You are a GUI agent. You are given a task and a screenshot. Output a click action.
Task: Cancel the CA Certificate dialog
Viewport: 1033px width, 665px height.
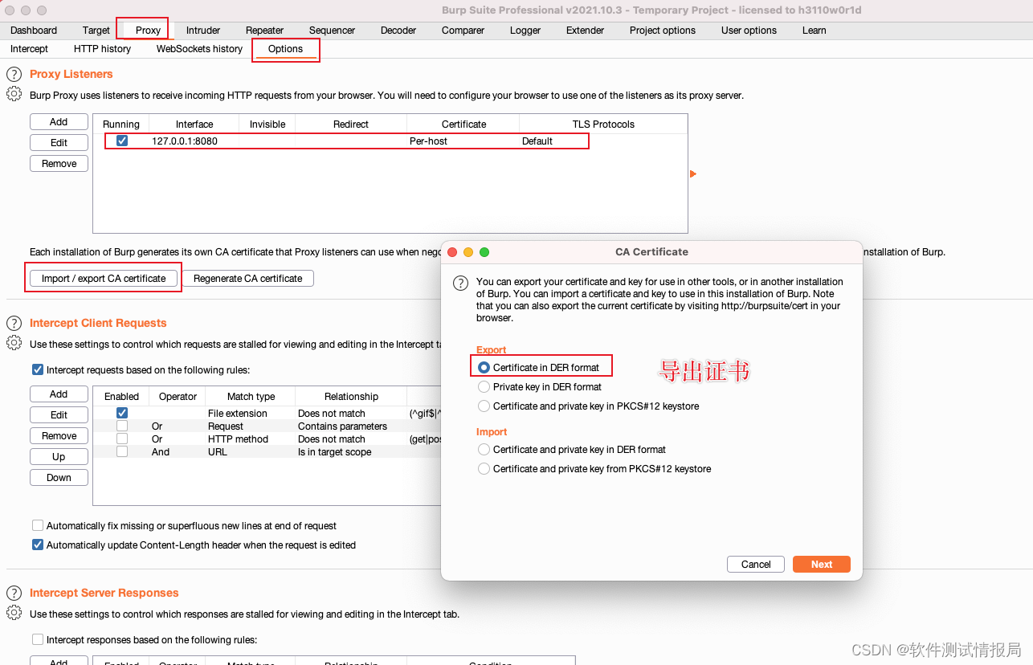756,565
